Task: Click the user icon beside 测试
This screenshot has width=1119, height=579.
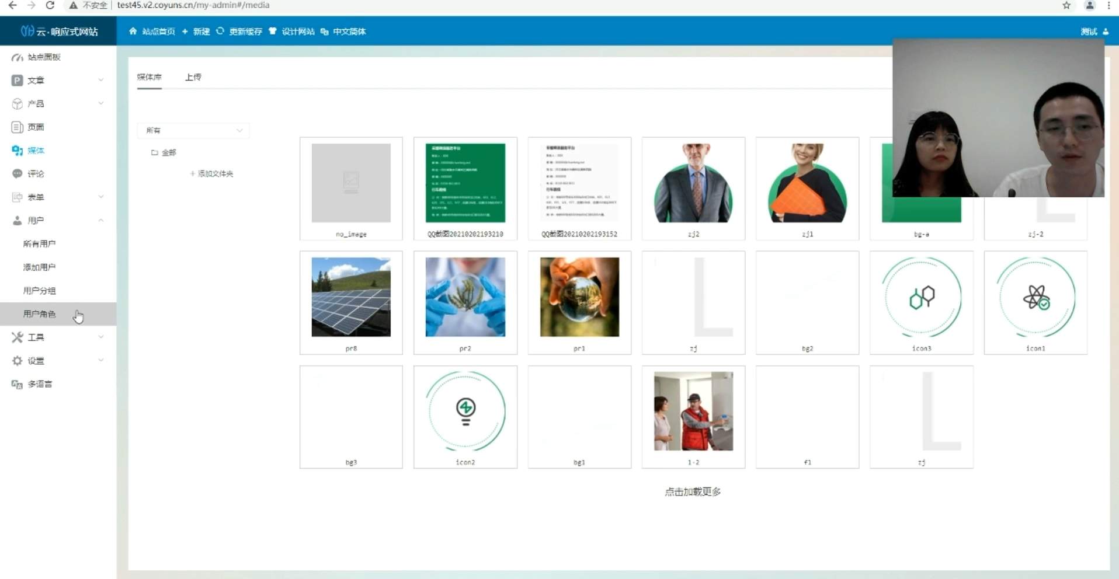Action: click(1106, 32)
